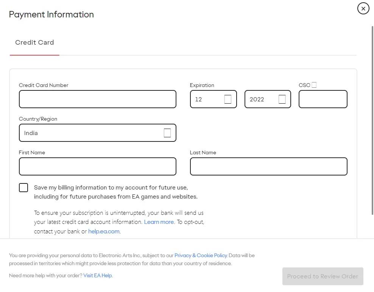Viewport: 374px width, 292px height.
Task: Click the First Name label
Action: (32, 152)
